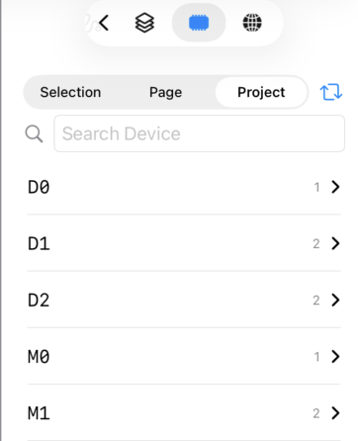The height and width of the screenshot is (441, 358).
Task: Select the blue chip device icon
Action: pos(199,23)
